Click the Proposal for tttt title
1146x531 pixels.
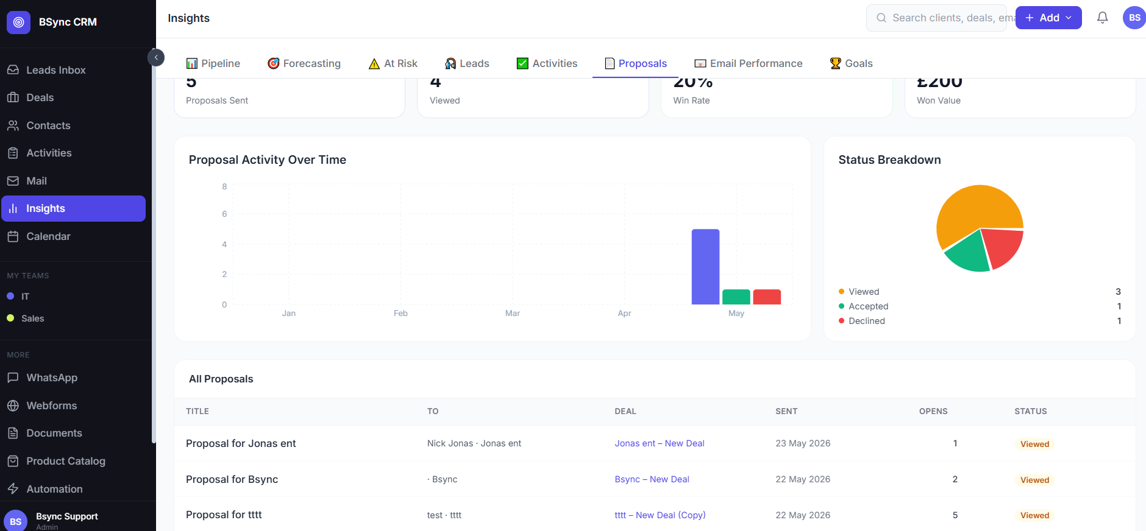pos(224,515)
